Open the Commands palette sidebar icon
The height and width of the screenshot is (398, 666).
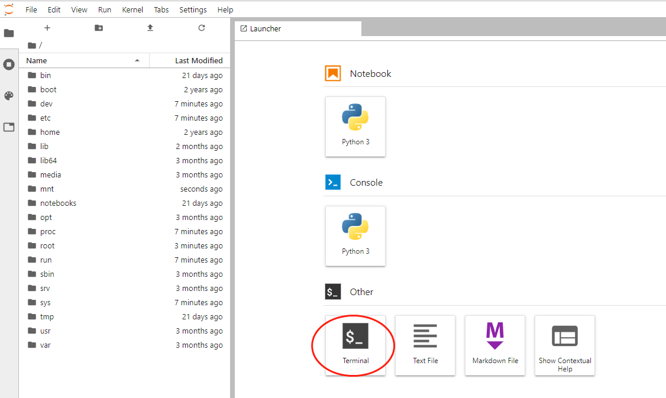tap(9, 96)
